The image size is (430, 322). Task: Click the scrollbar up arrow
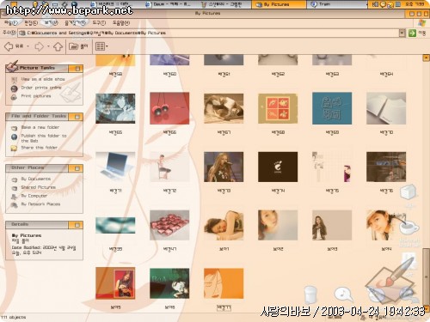[426, 58]
